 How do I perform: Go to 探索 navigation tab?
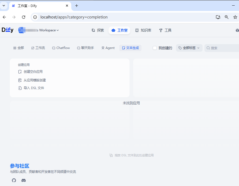[98, 30]
